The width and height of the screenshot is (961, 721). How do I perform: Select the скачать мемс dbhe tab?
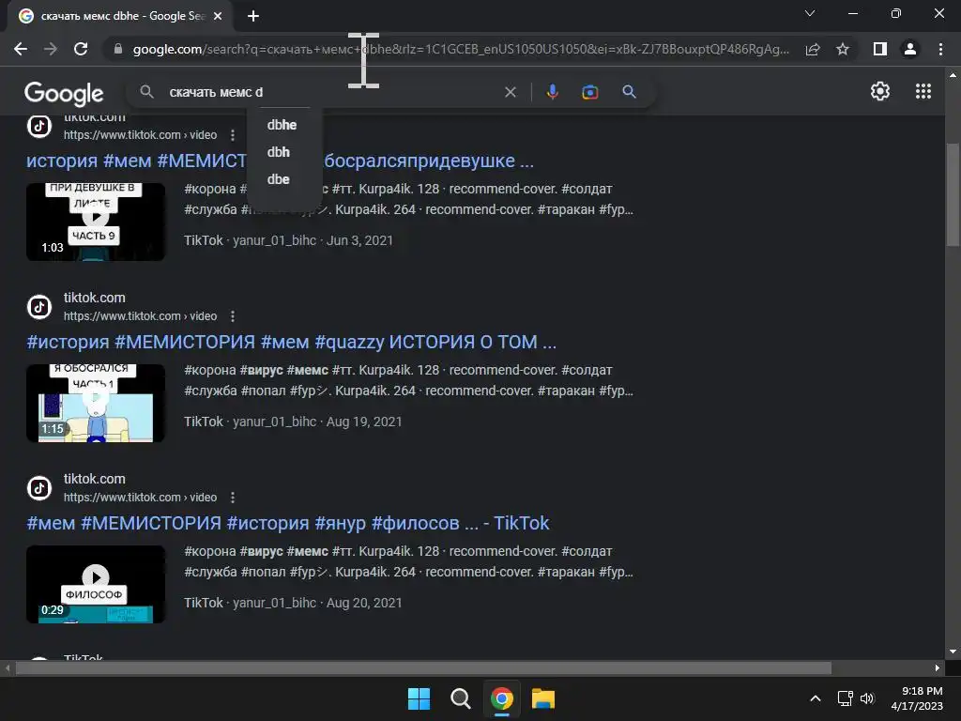[x=121, y=16]
